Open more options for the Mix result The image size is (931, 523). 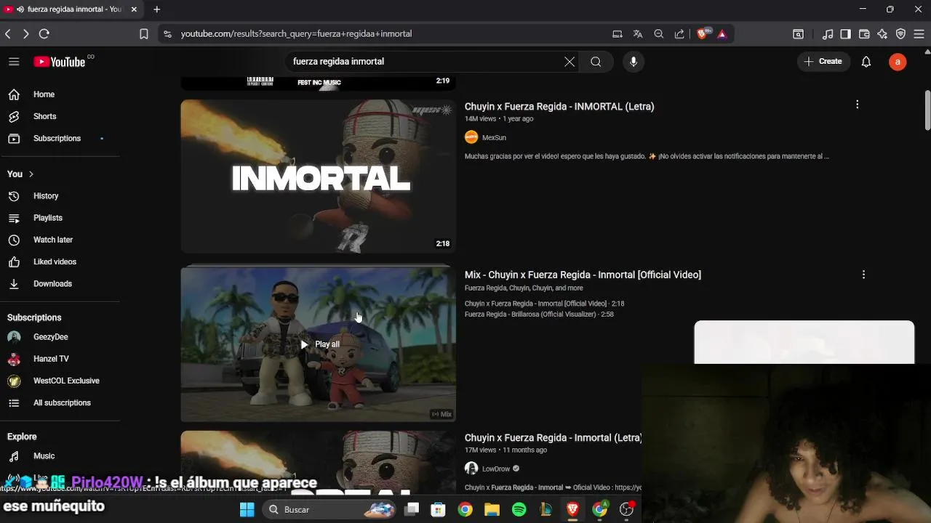pos(863,275)
